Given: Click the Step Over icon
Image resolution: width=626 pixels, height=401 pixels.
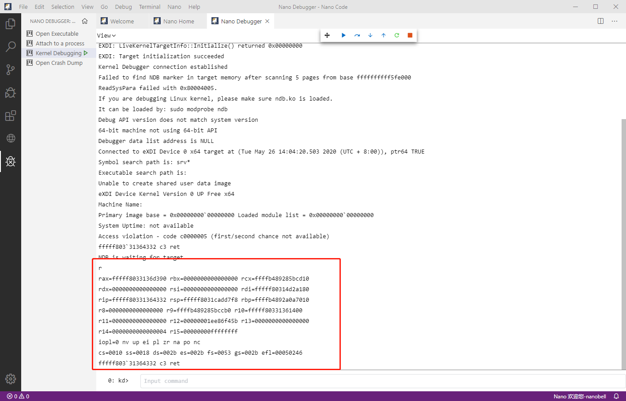Looking at the screenshot, I should [357, 35].
